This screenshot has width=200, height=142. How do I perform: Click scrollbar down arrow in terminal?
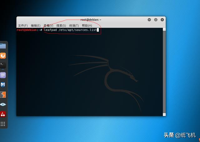[164, 114]
